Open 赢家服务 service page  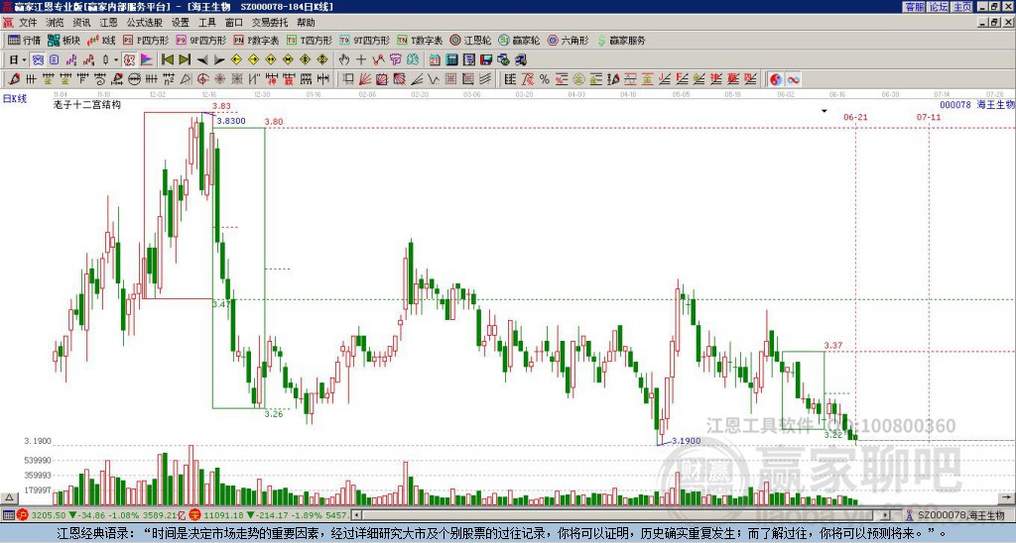tap(621, 40)
